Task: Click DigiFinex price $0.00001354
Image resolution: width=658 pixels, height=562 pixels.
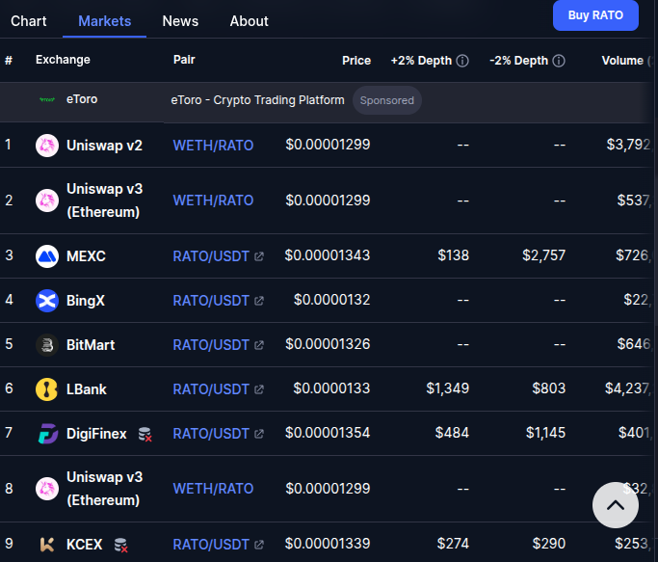Action: coord(328,433)
